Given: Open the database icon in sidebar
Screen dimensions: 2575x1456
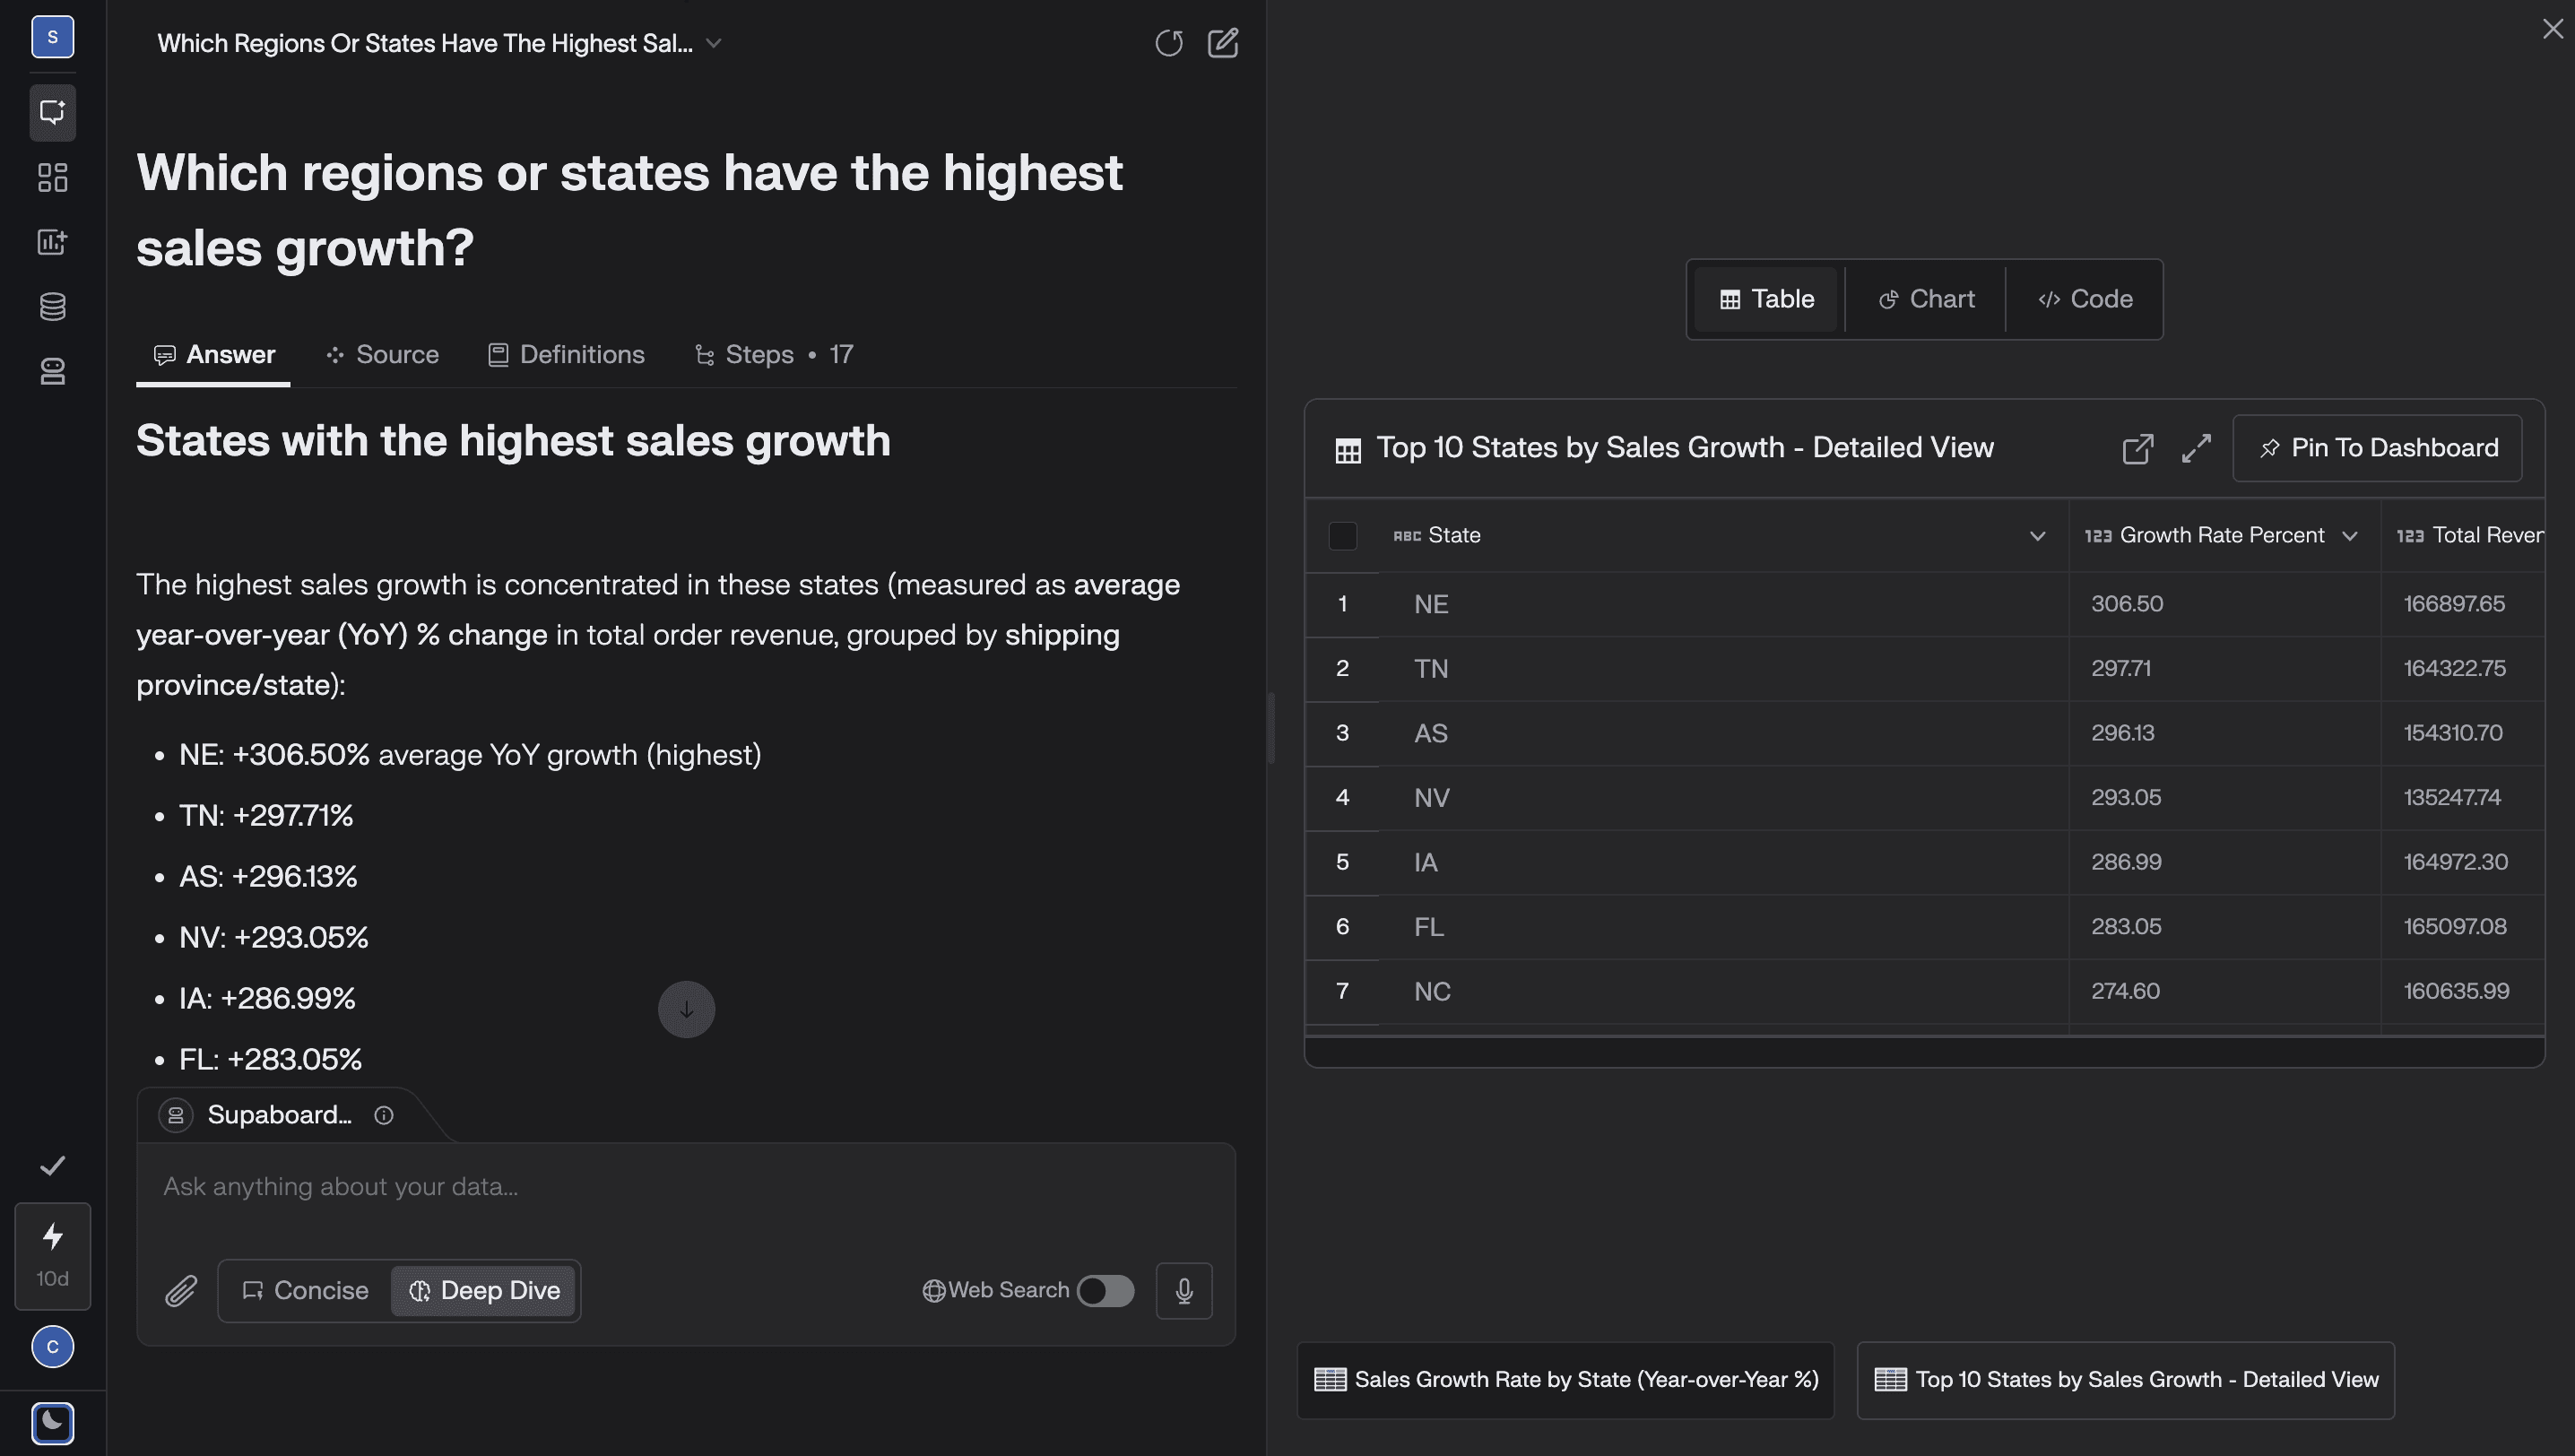Looking at the screenshot, I should click(x=52, y=307).
